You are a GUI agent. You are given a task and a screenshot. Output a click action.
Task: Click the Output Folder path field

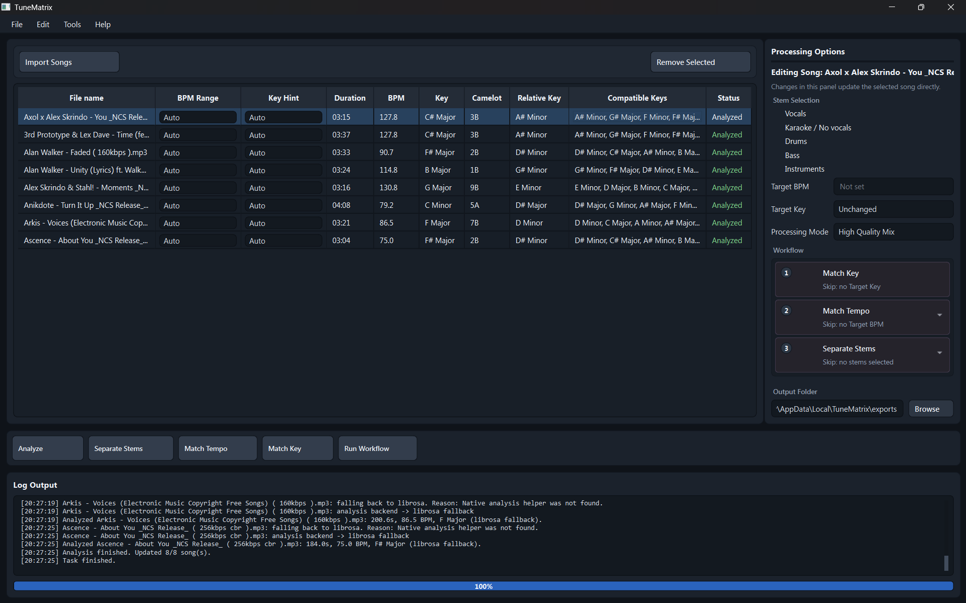point(837,409)
